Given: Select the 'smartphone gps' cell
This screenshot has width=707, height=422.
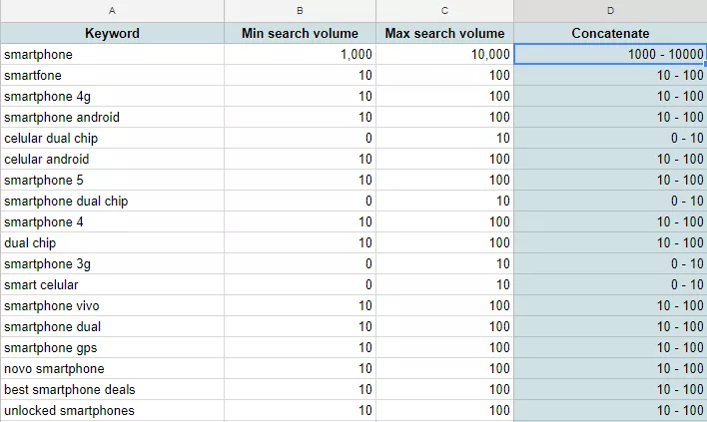Looking at the screenshot, I should point(112,348).
